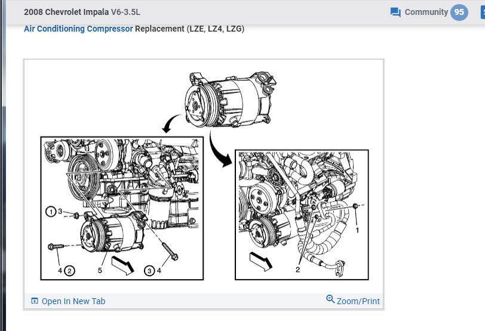Click the magnifier icon beside Zoom/Print
The image size is (485, 331).
330,299
